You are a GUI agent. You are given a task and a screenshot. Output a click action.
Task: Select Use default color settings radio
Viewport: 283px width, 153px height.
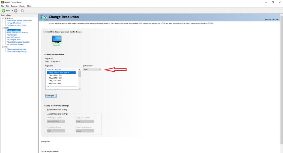click(x=48, y=110)
